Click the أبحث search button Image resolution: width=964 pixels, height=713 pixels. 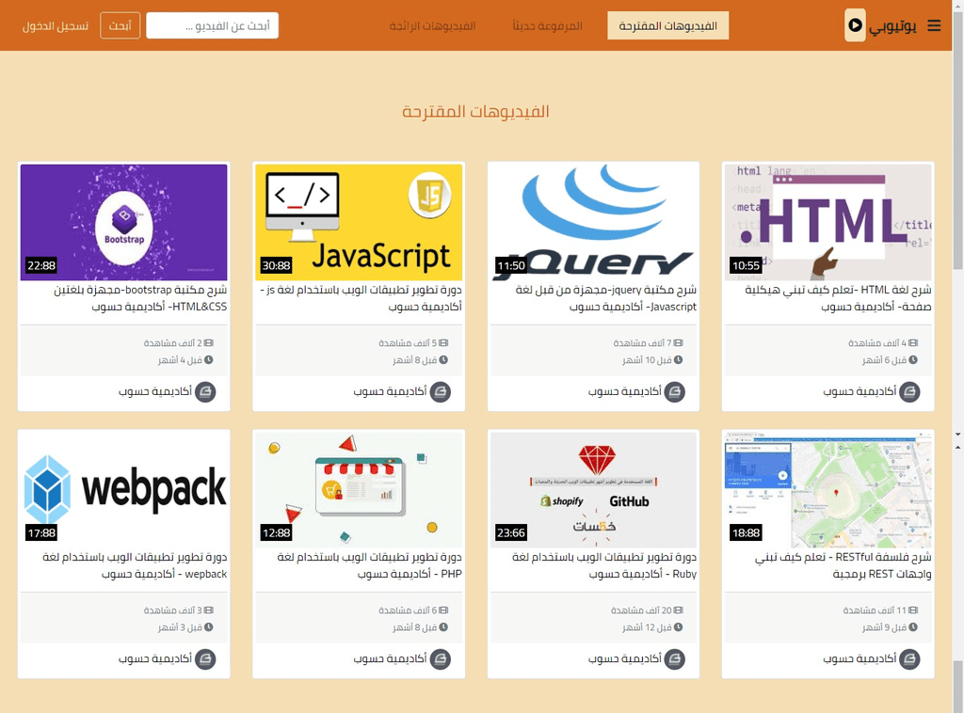point(120,25)
